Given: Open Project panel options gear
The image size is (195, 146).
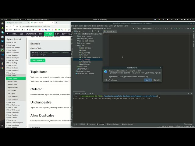Looking at the screenshot, I should 98,31.
